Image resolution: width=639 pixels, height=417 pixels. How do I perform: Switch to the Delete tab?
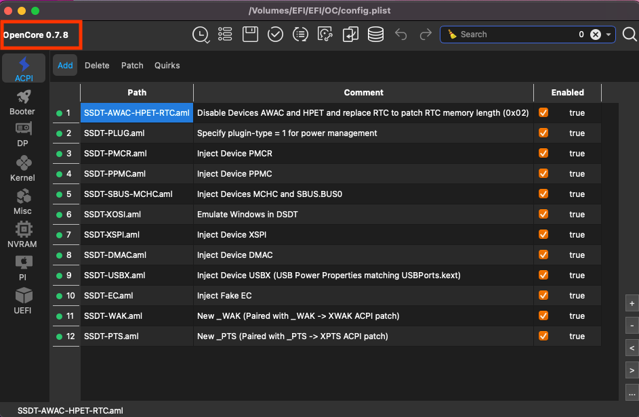pos(97,65)
